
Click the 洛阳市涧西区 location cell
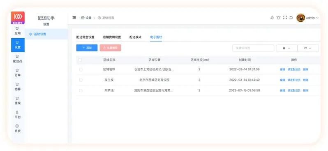tap(154, 91)
